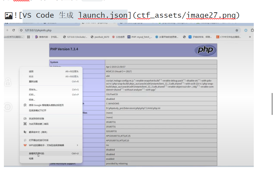Select 返回 in the context menu
This screenshot has width=273, height=173.
point(51,71)
